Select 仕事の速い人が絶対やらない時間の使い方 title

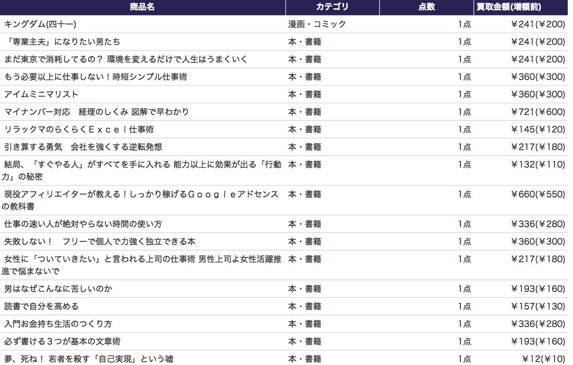[x=83, y=224]
